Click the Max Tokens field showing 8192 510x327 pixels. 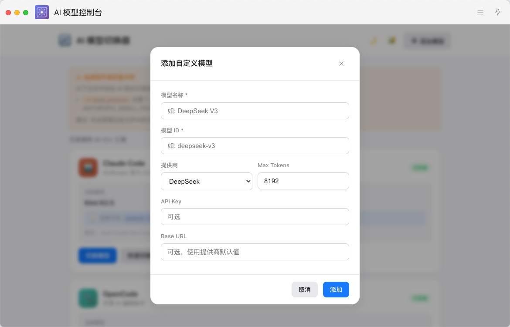[x=303, y=181]
